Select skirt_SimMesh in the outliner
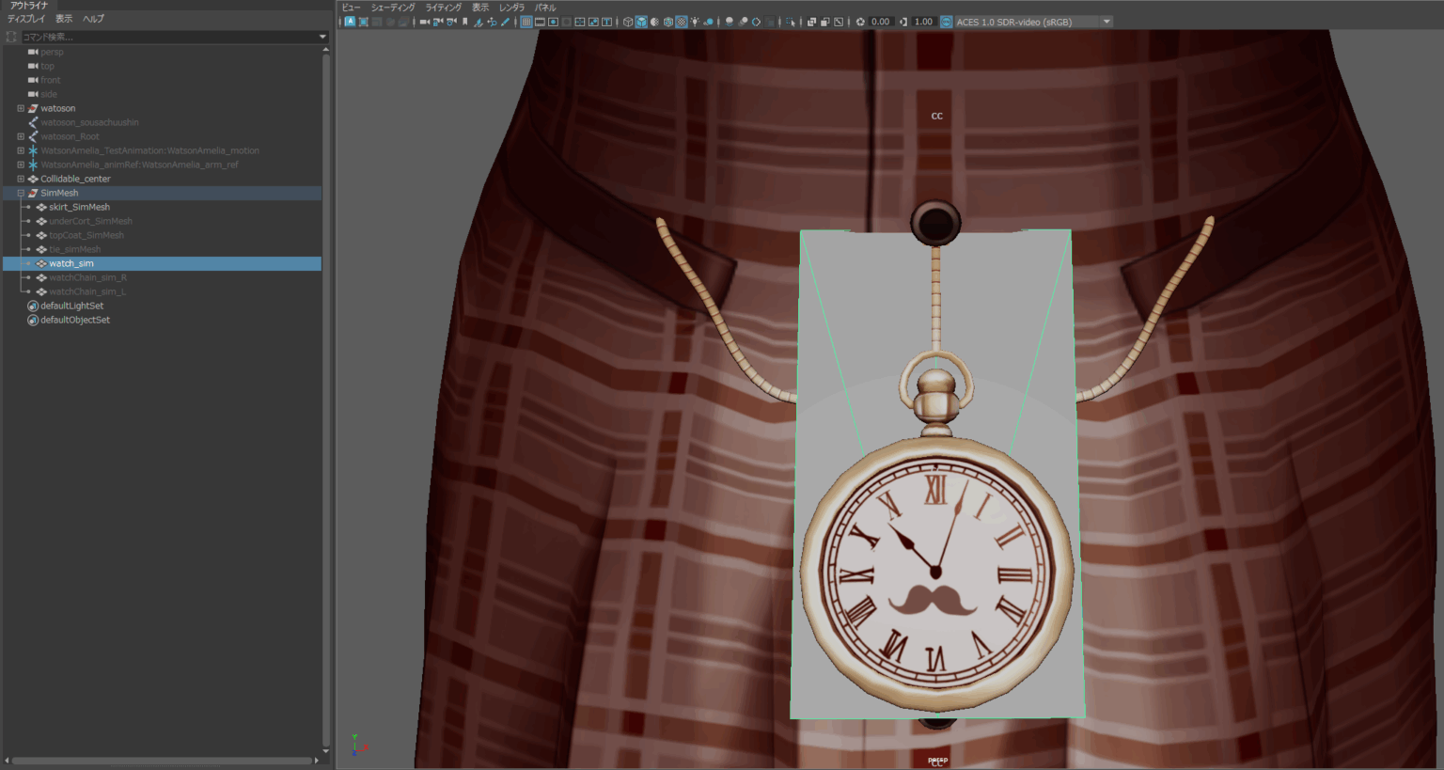Image resolution: width=1444 pixels, height=770 pixels. click(79, 207)
